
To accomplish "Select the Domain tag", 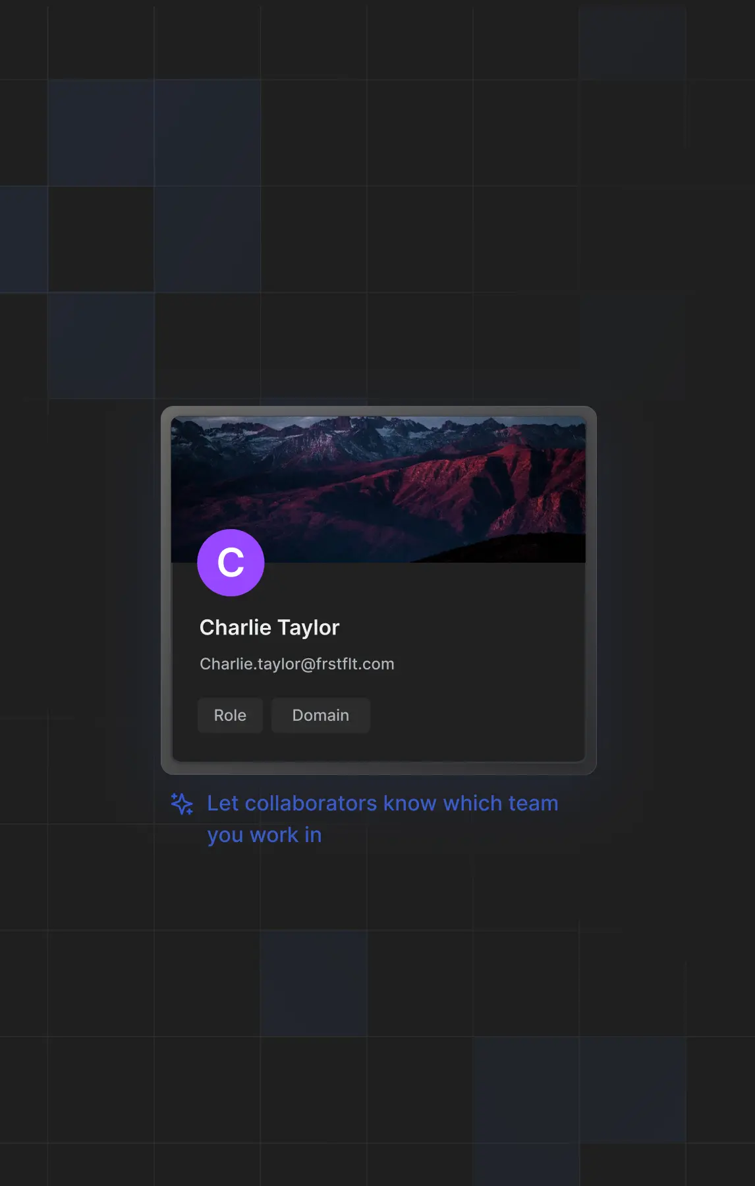I will point(320,716).
